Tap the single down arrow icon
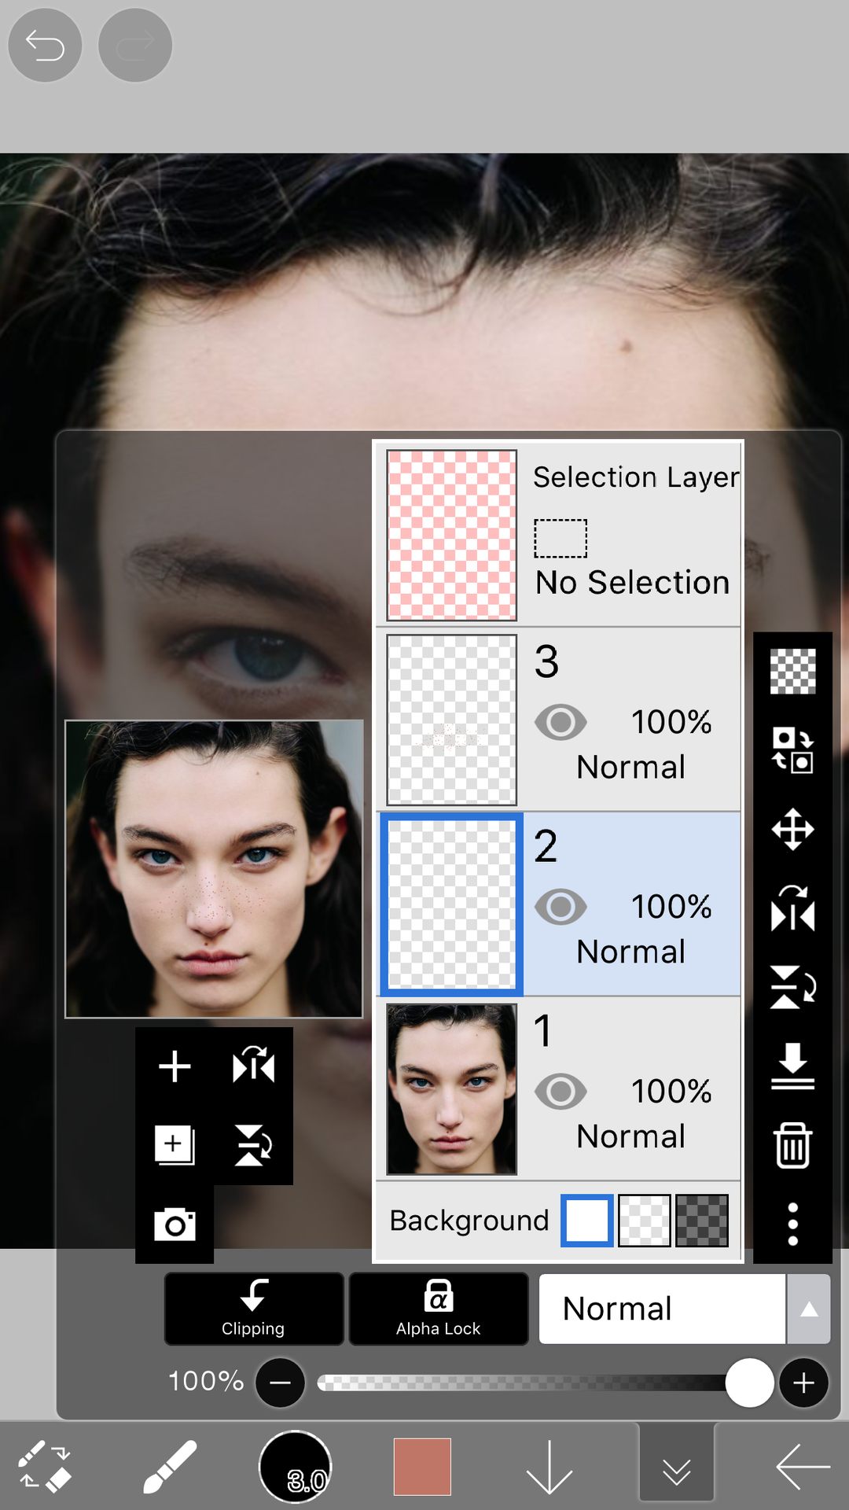 pos(549,1467)
